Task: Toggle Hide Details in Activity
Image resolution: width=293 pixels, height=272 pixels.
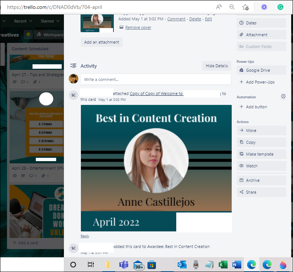Action: (217, 66)
